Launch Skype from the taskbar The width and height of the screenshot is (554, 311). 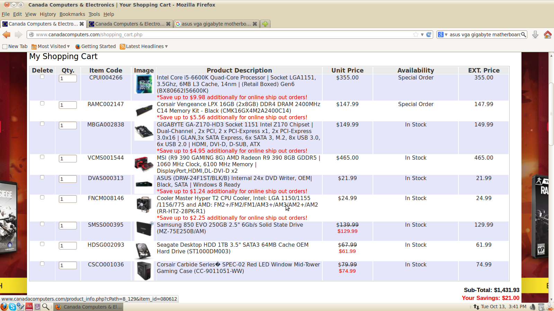coord(12,307)
